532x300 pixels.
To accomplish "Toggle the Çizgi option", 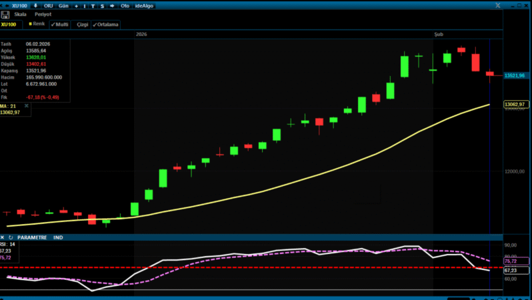I will [82, 25].
